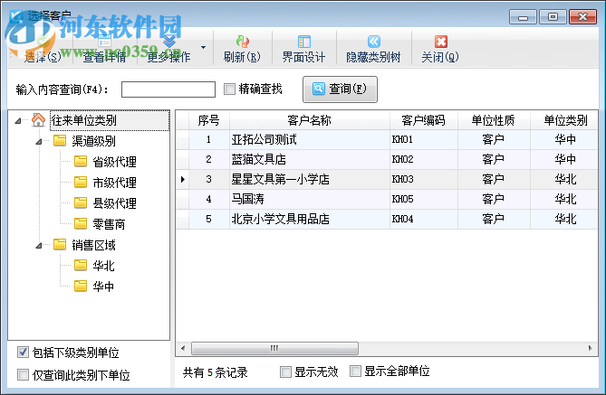
Task: Click customer code KH05 cell
Action: (x=424, y=199)
